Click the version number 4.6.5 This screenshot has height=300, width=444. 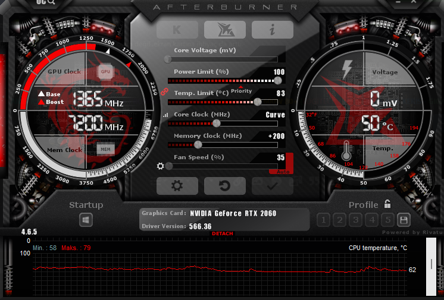(x=29, y=232)
